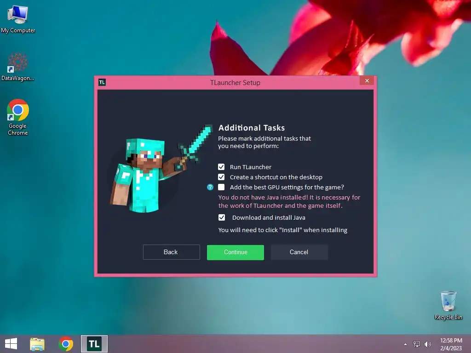Click the Steve diamond armor illustration
This screenshot has height=353, width=471.
[161, 169]
